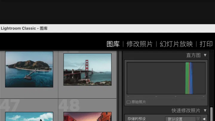This screenshot has width=215, height=121.
Task: Go to the 幻灯片放映 module
Action: coord(176,44)
